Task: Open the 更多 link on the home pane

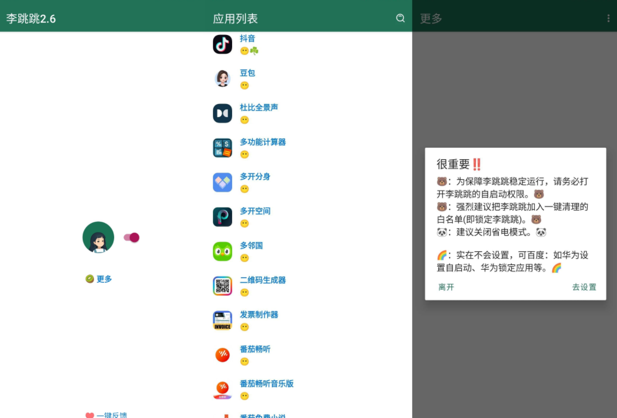Action: [104, 279]
